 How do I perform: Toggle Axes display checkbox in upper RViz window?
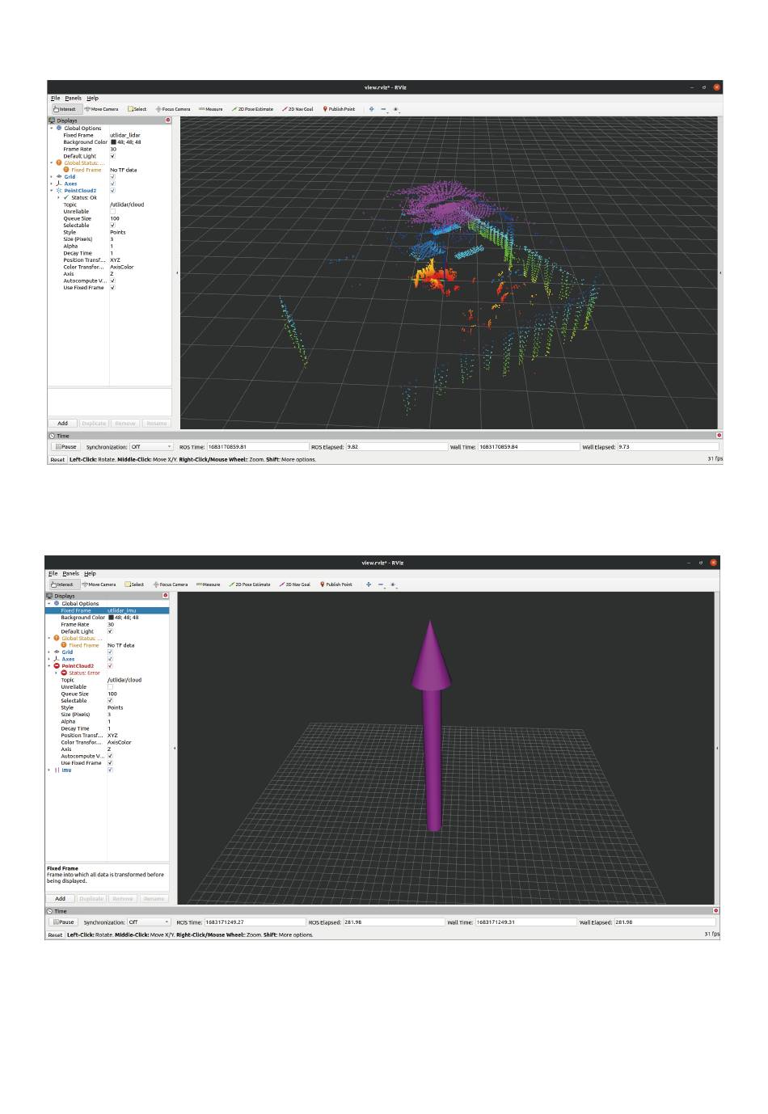(x=112, y=184)
